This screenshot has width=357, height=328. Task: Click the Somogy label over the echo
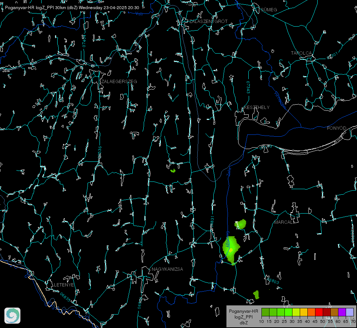coord(227,239)
